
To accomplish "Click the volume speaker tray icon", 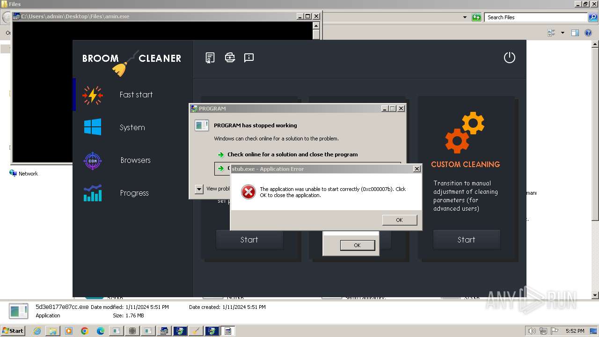I will [x=532, y=331].
